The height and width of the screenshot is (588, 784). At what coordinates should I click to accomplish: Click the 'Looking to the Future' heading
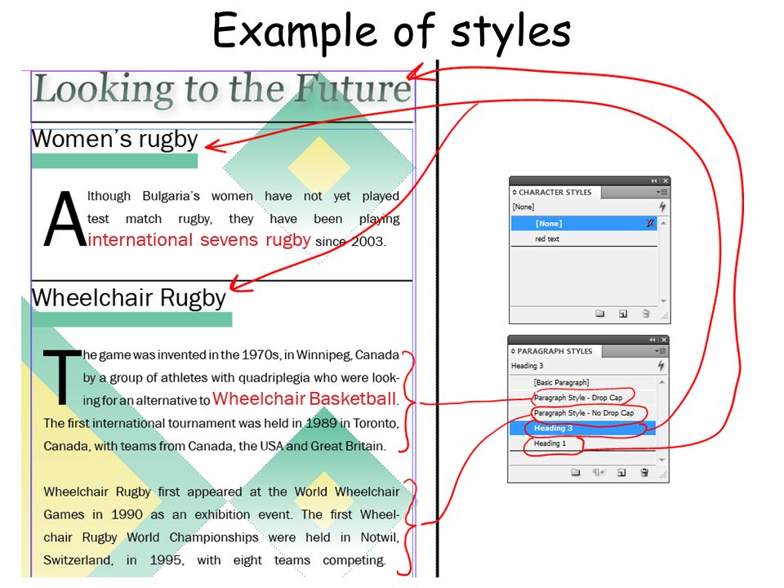click(222, 89)
